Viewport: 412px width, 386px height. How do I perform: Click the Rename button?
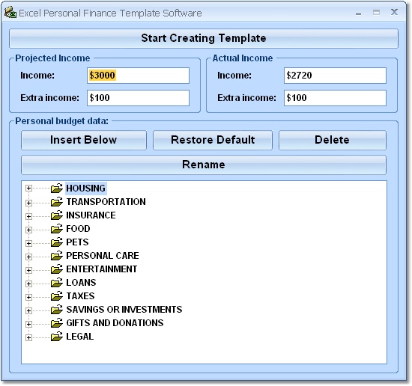[204, 165]
